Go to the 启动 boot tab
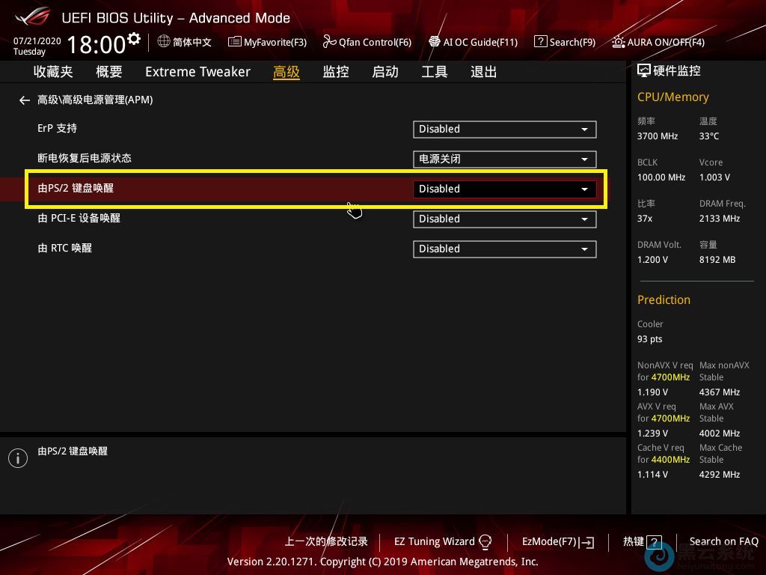 (385, 72)
